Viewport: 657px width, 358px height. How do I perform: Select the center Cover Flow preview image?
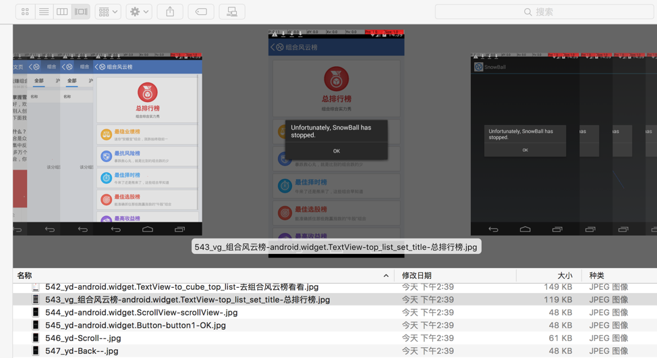pos(336,143)
